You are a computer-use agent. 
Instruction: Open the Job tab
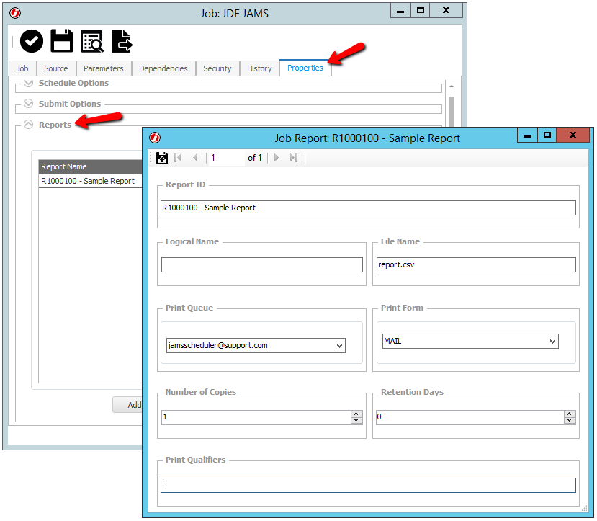click(x=22, y=68)
